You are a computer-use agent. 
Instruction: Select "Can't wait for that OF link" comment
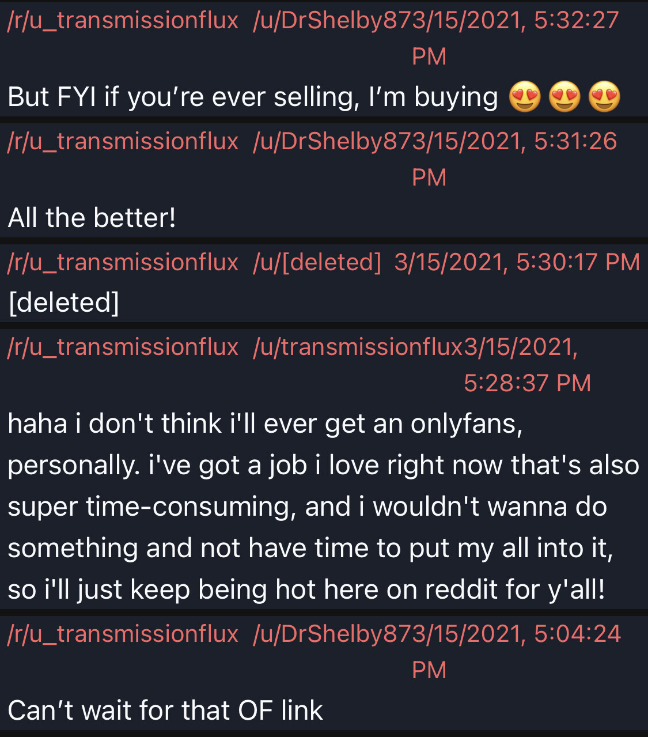click(165, 710)
